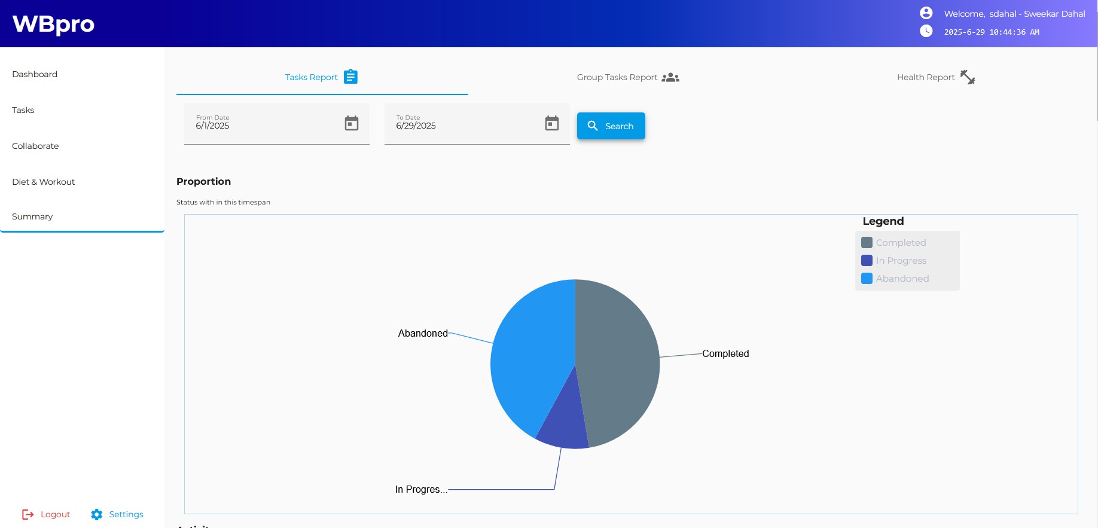Click the Health Report dumbbell icon
The image size is (1098, 528).
pyautogui.click(x=967, y=77)
